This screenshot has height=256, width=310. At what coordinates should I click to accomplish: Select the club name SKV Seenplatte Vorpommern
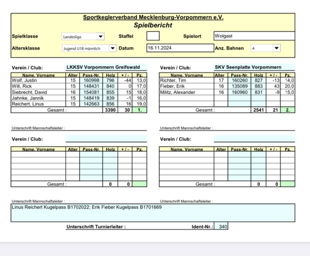coord(255,67)
